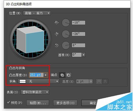Click the 8° Z rotation field
Viewport: 133px width, 111px height.
pos(78,45)
